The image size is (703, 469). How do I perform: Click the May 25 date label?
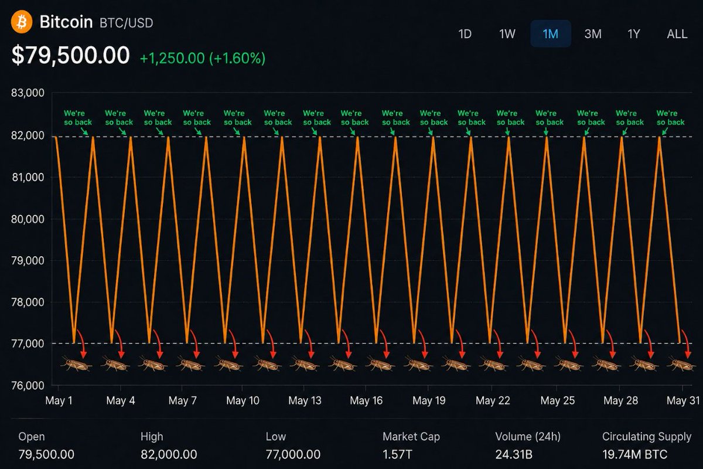558,401
